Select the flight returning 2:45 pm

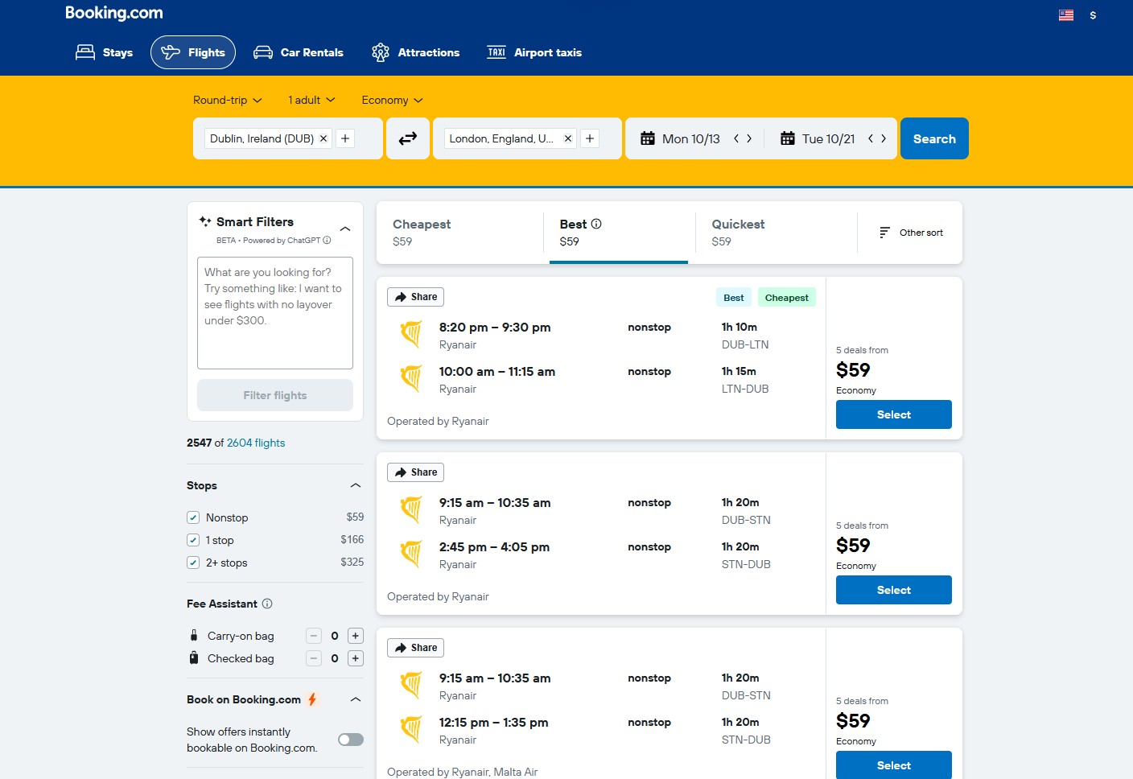click(x=894, y=590)
